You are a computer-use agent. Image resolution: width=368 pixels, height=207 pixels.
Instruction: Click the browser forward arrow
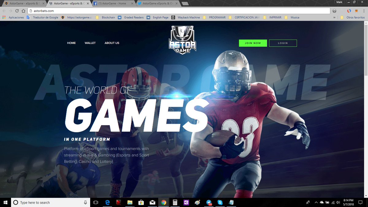pyautogui.click(x=11, y=11)
